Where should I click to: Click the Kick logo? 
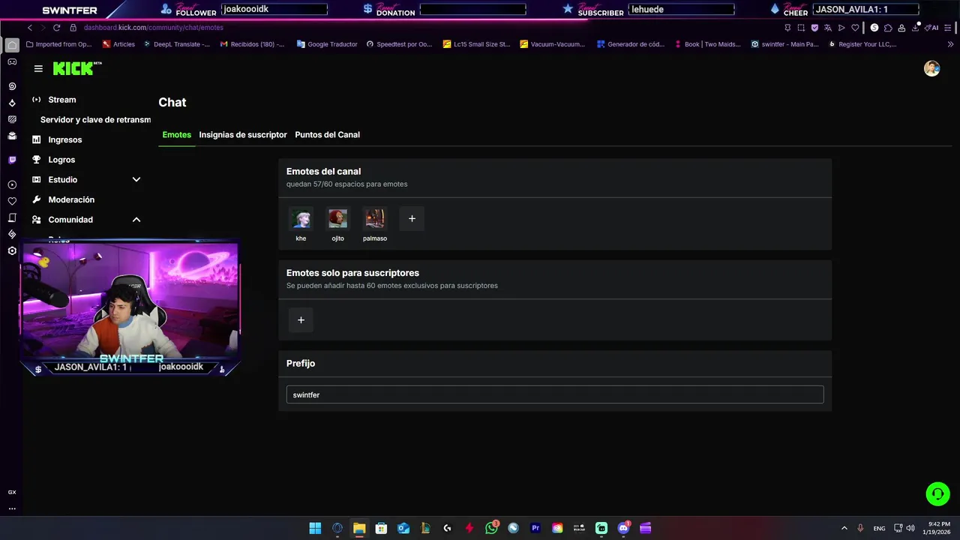(77, 68)
